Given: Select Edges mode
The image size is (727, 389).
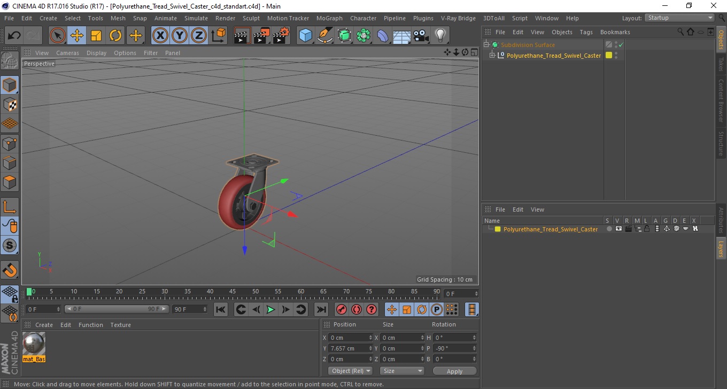Looking at the screenshot, I should (x=10, y=162).
